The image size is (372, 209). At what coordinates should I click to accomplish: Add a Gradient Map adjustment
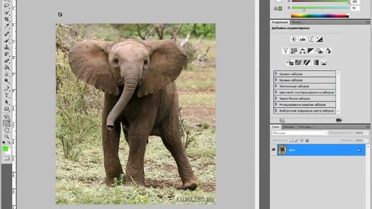[316, 63]
